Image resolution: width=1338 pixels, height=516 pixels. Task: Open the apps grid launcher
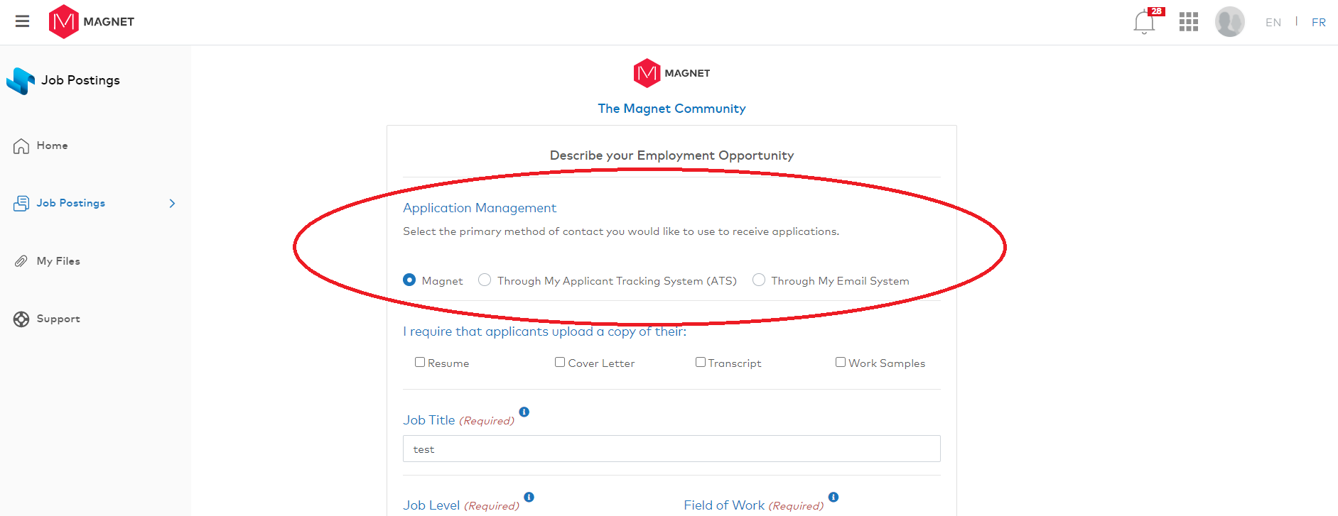1188,22
